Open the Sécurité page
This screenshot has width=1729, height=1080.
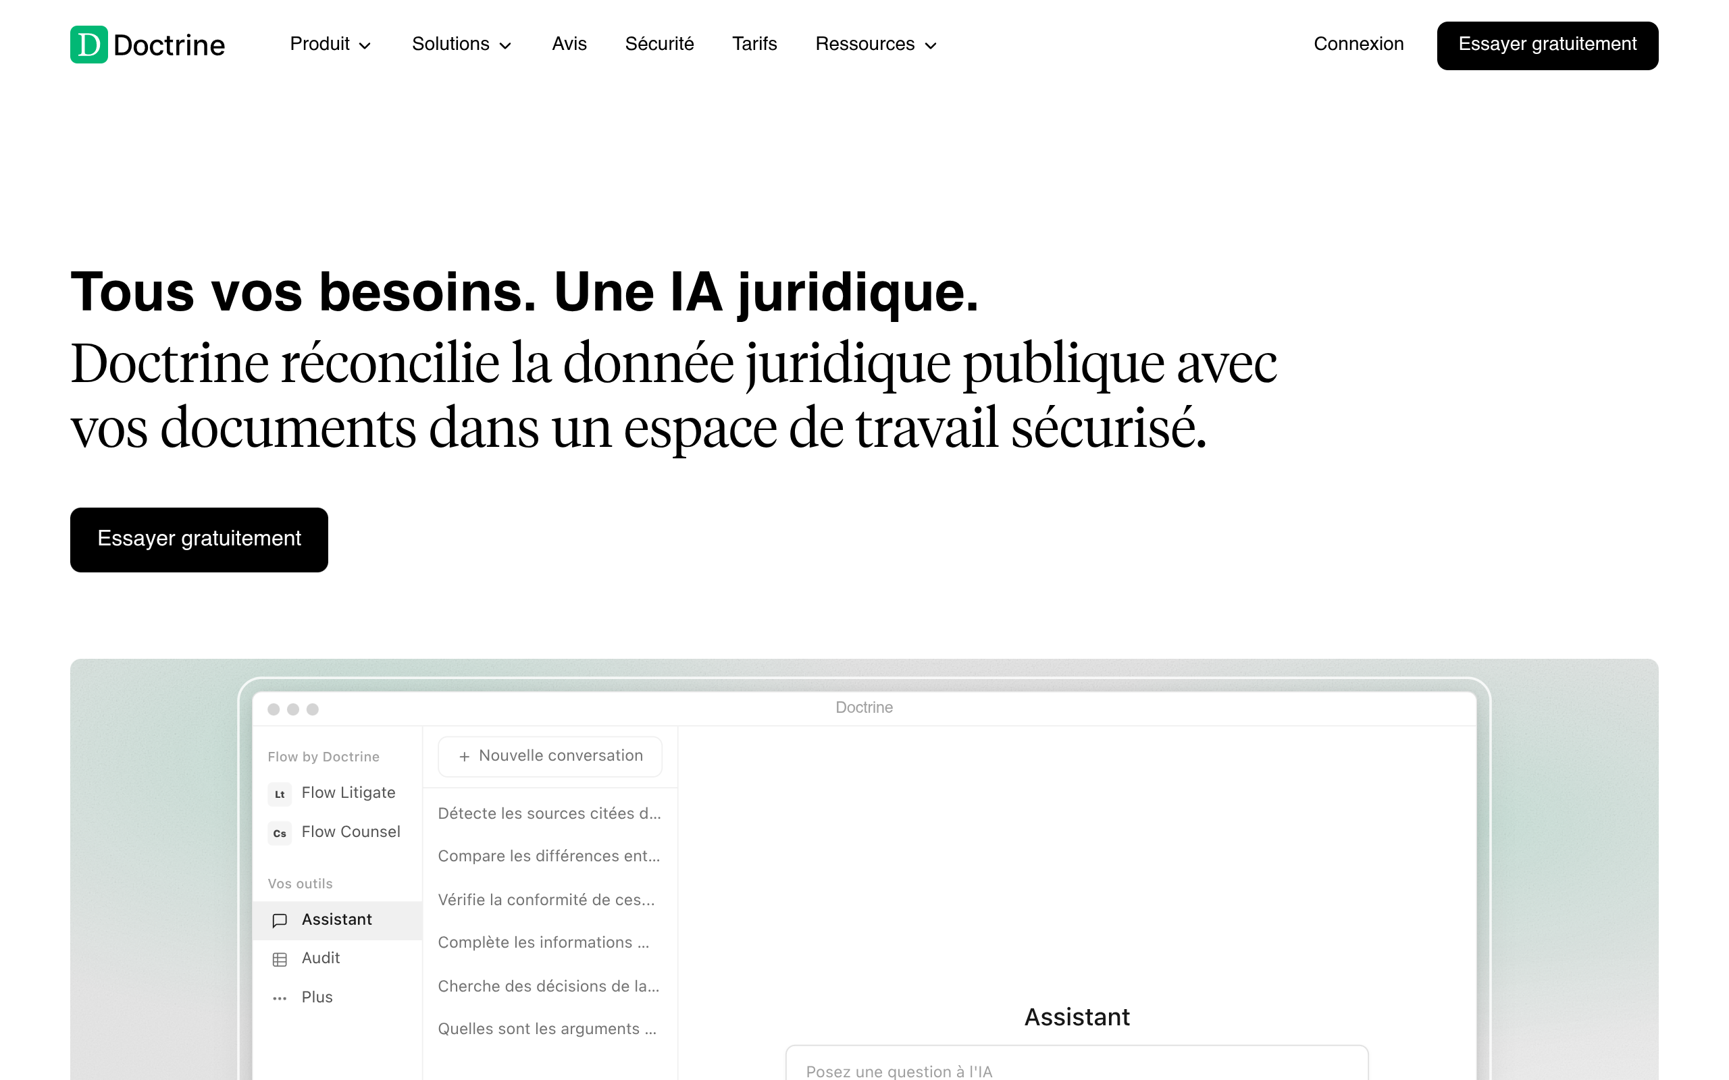point(659,45)
